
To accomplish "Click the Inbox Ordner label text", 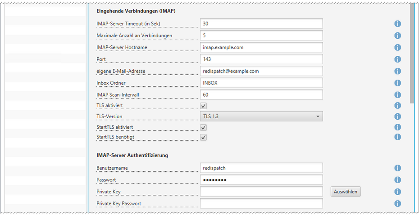I will coord(111,83).
